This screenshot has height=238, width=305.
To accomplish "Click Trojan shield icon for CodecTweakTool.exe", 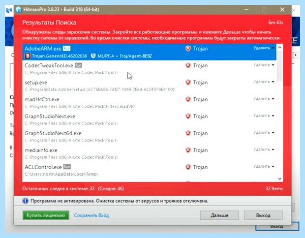I will pos(188,65).
